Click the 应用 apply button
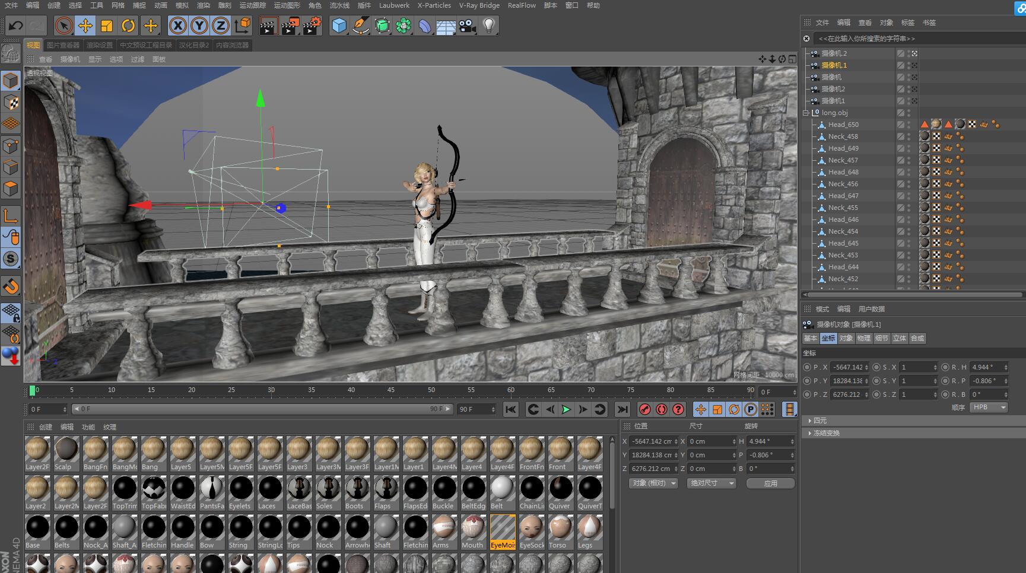The image size is (1026, 573). (x=770, y=483)
